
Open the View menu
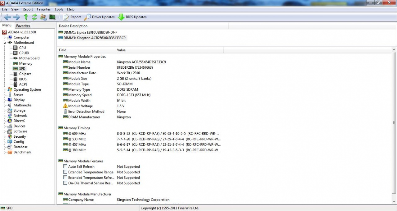pyautogui.click(x=15, y=9)
